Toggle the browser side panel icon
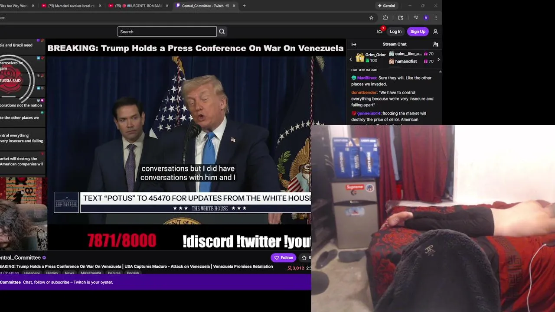Image resolution: width=555 pixels, height=312 pixels. pyautogui.click(x=401, y=18)
